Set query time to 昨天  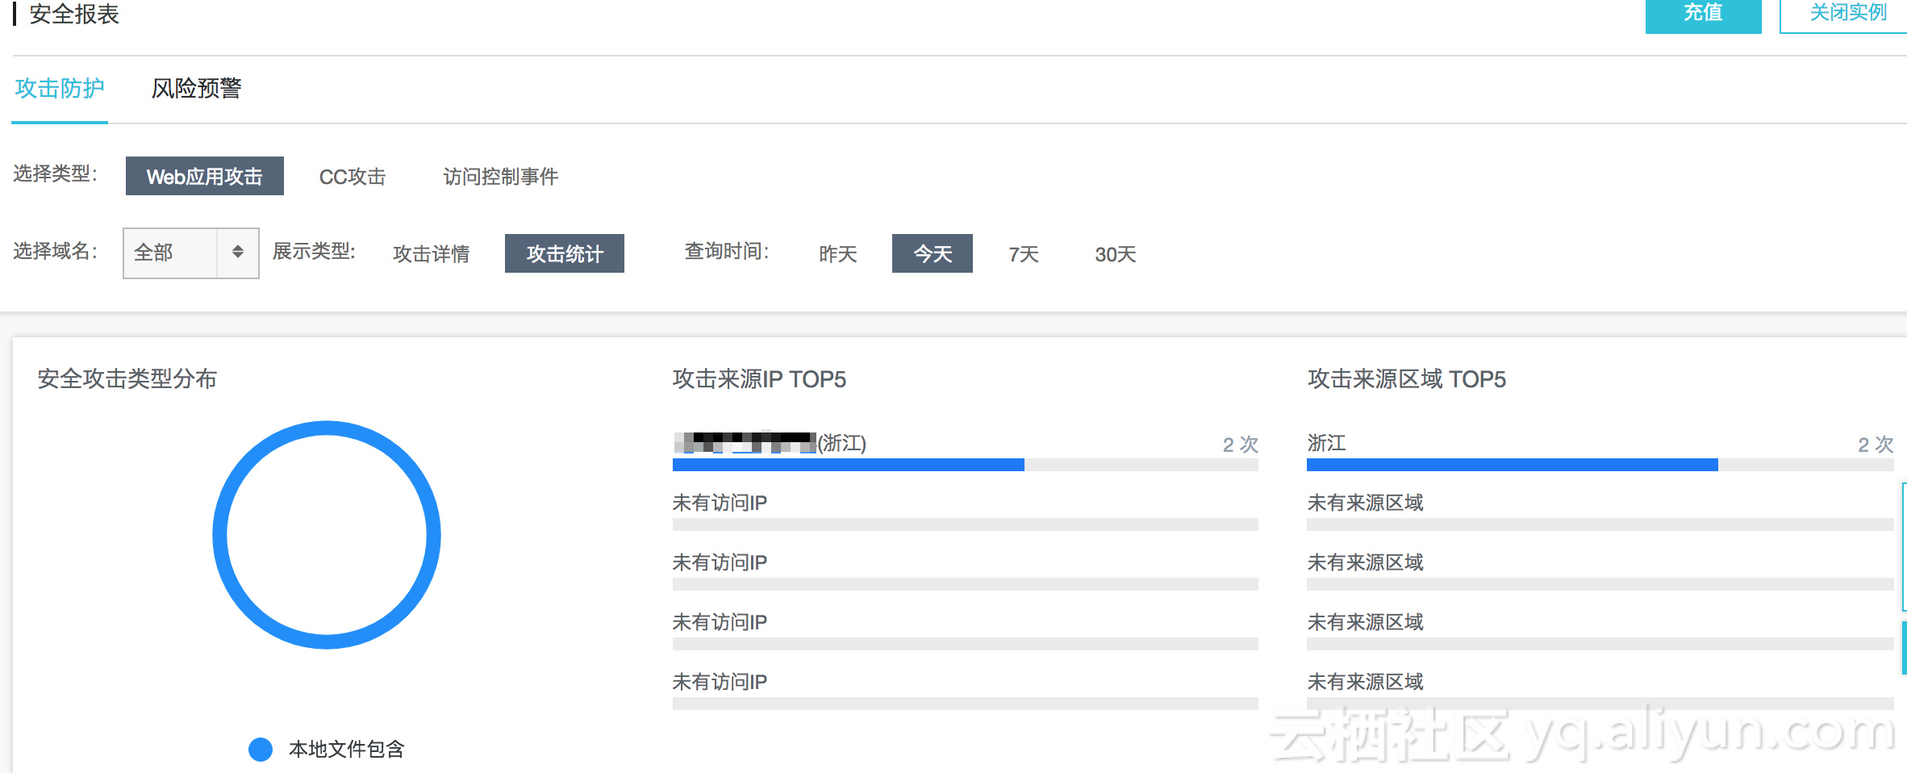coord(838,254)
